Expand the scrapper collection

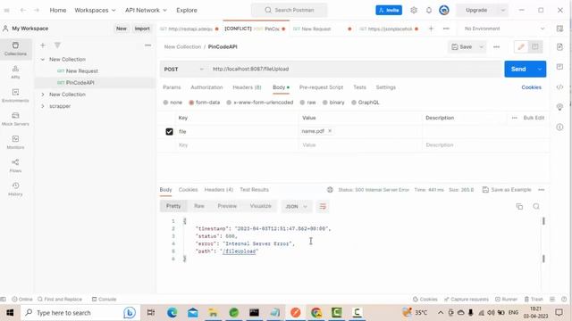[x=43, y=106]
